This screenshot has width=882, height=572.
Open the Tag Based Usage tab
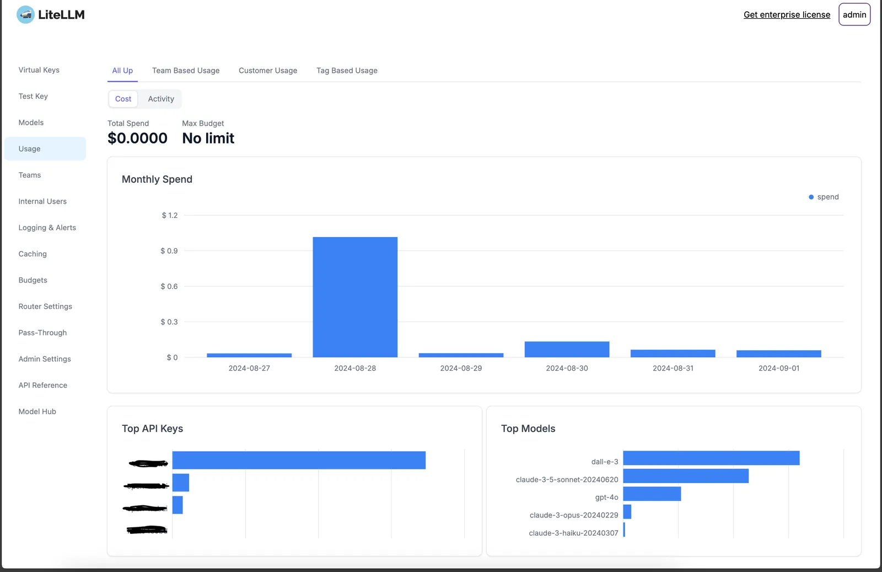347,71
